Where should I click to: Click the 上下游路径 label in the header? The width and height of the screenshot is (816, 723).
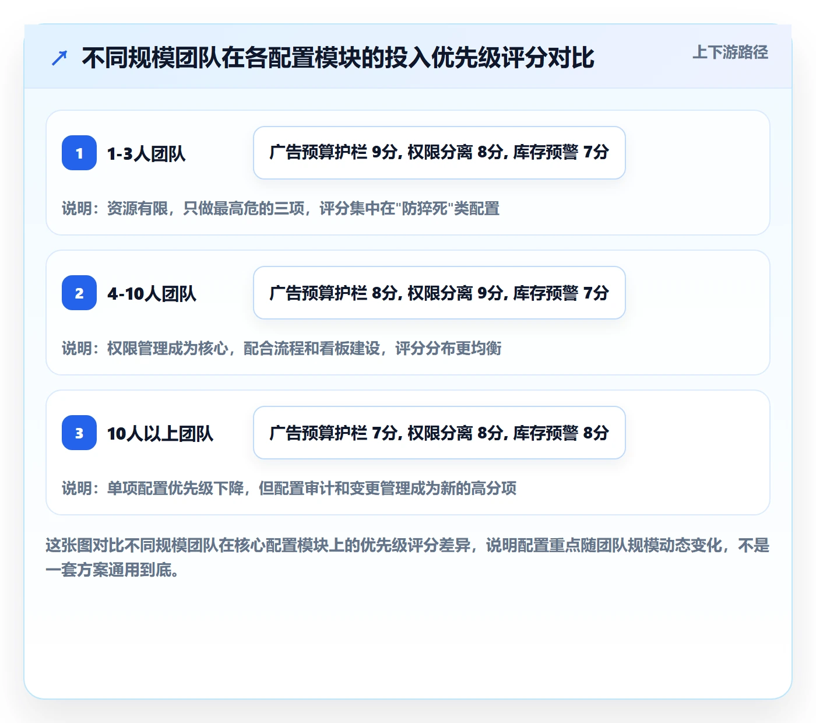click(730, 52)
